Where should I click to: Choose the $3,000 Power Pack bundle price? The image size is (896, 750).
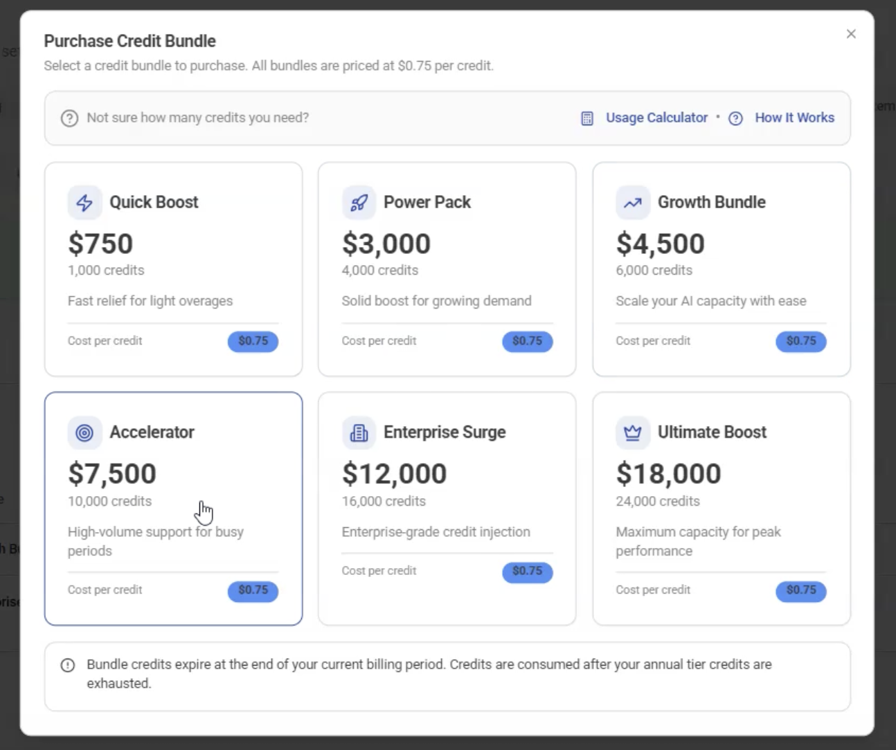[386, 244]
